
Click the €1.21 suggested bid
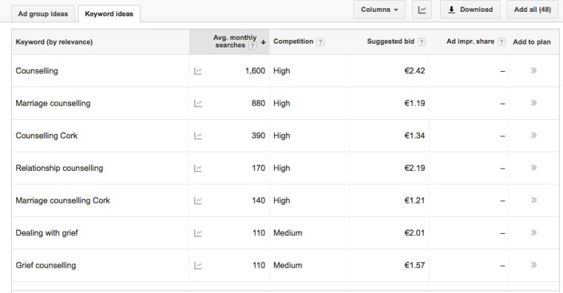414,201
